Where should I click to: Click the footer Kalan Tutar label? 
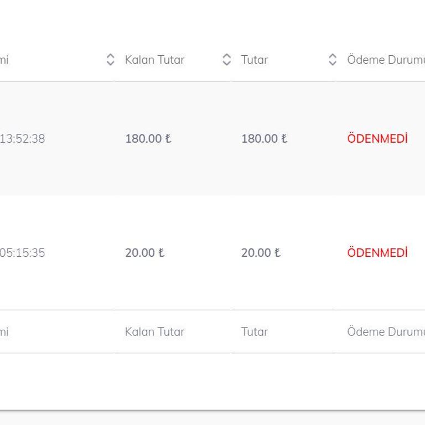[x=154, y=331]
